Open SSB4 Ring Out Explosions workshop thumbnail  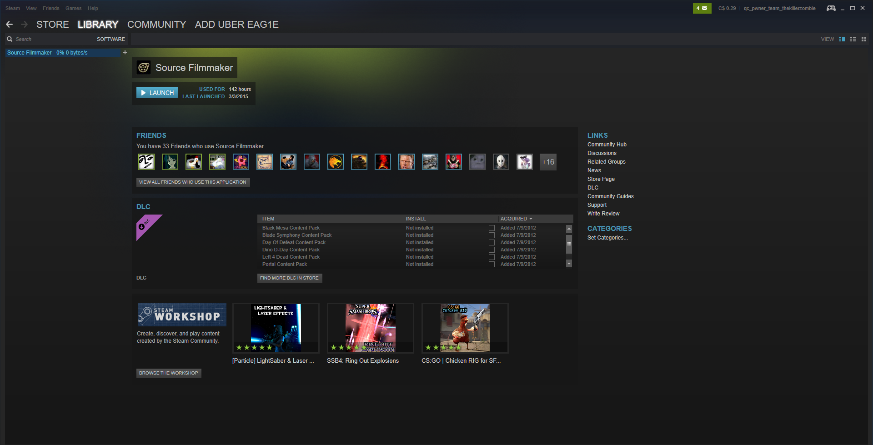click(371, 328)
